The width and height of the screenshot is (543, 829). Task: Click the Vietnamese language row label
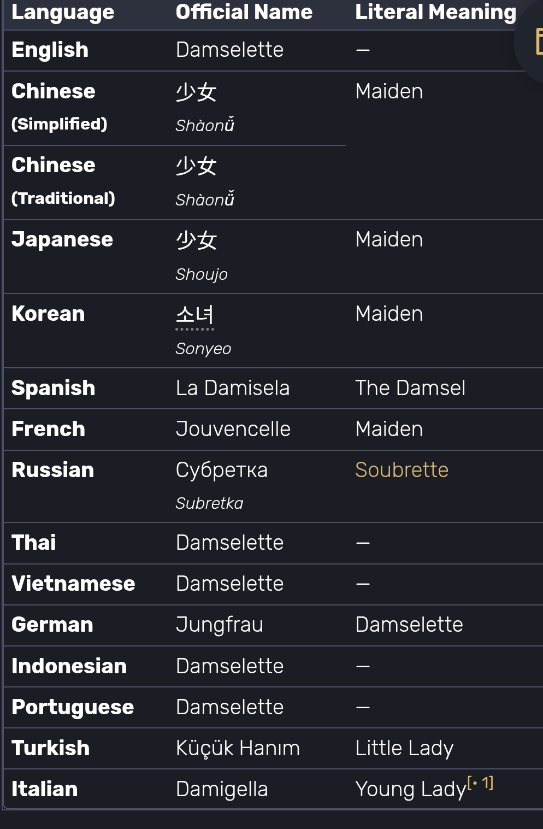coord(73,584)
